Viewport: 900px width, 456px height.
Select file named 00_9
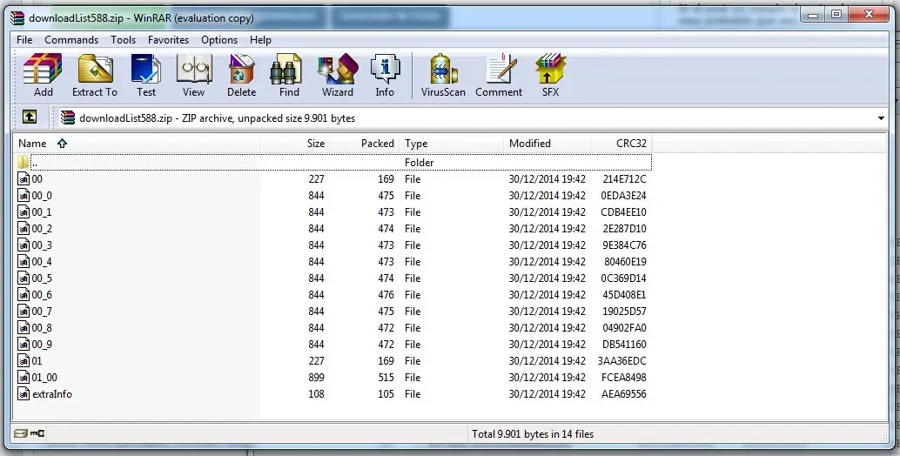point(41,345)
